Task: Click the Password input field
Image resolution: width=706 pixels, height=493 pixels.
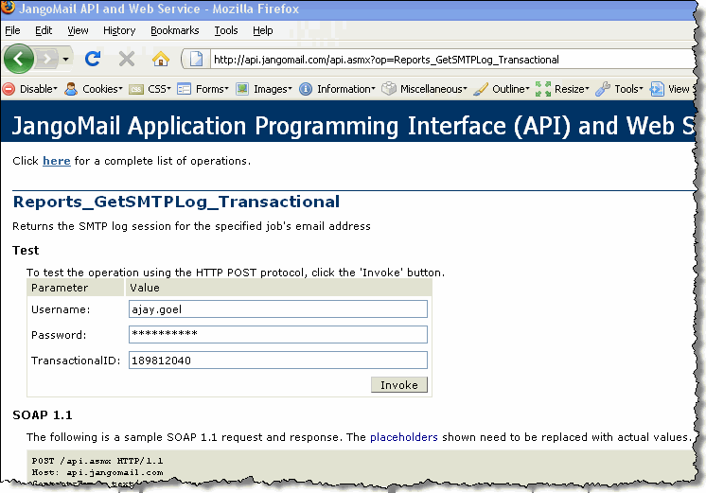Action: pos(278,335)
